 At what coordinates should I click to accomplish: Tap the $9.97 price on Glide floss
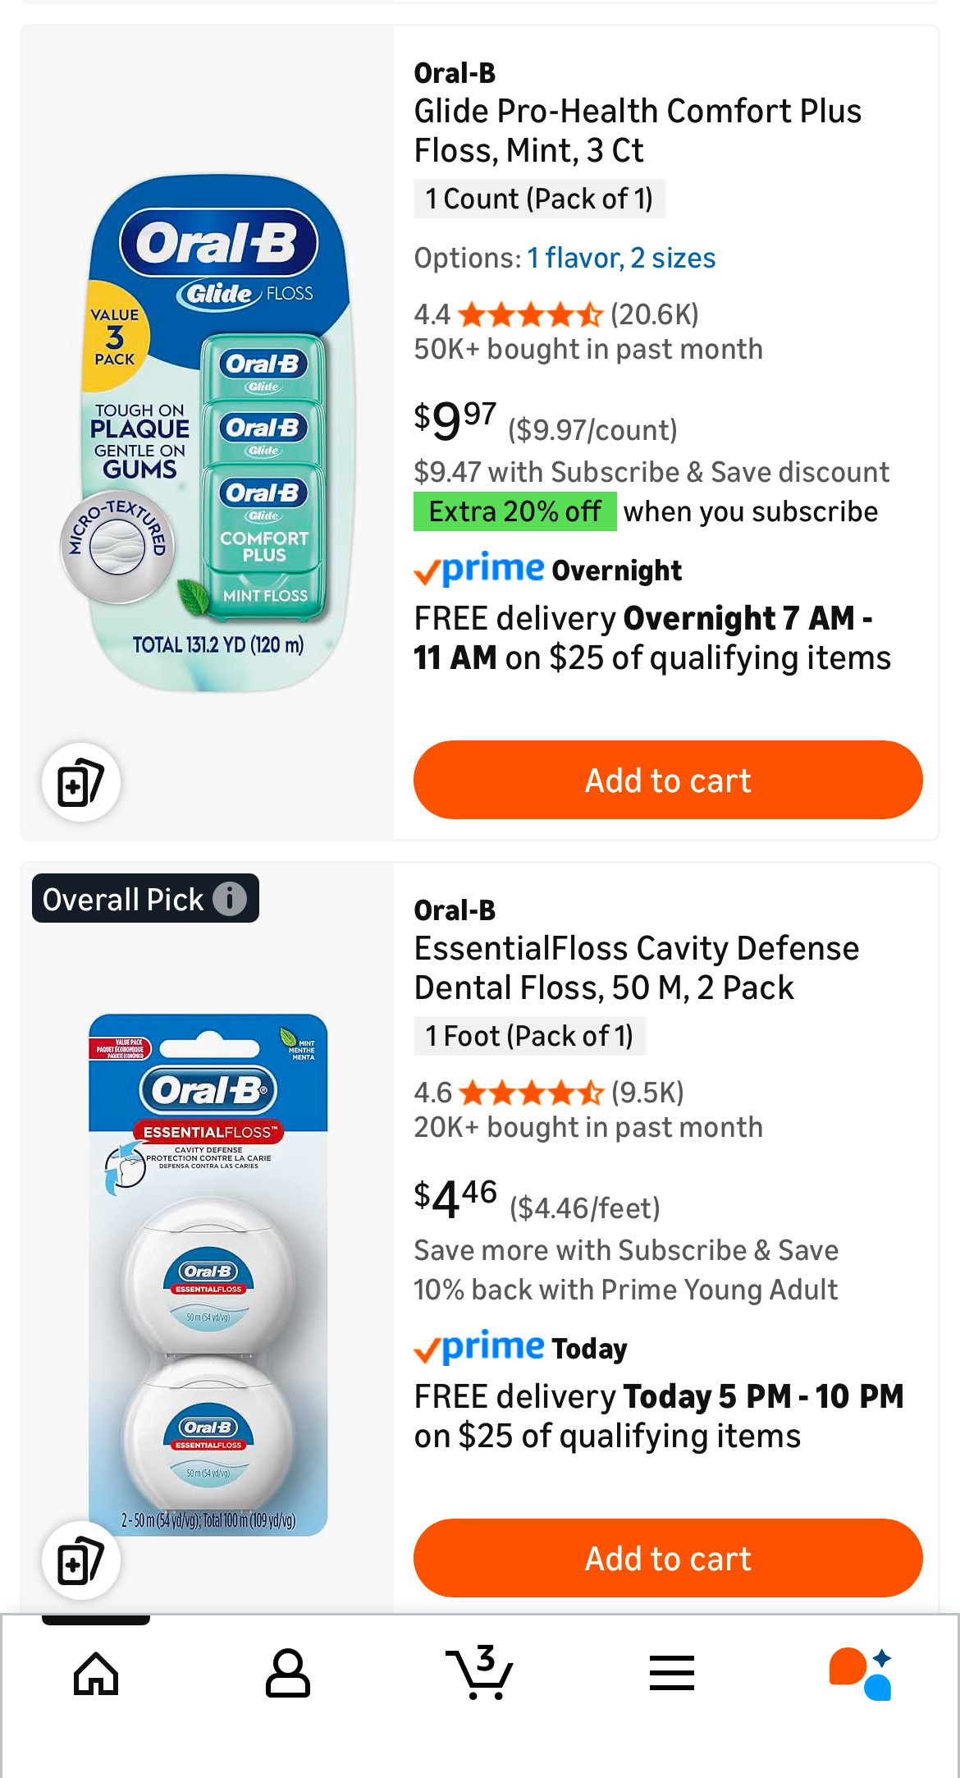[x=455, y=420]
